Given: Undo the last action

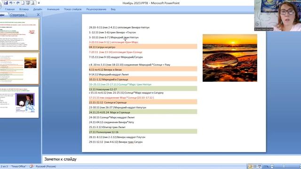Looking at the screenshot, I should tap(11, 3).
